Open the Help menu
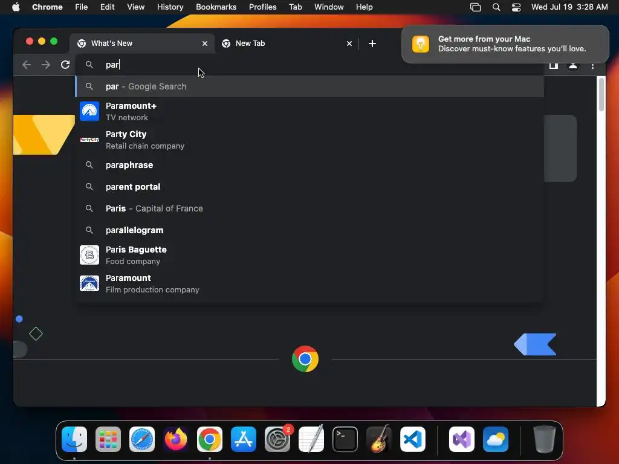 click(x=364, y=7)
